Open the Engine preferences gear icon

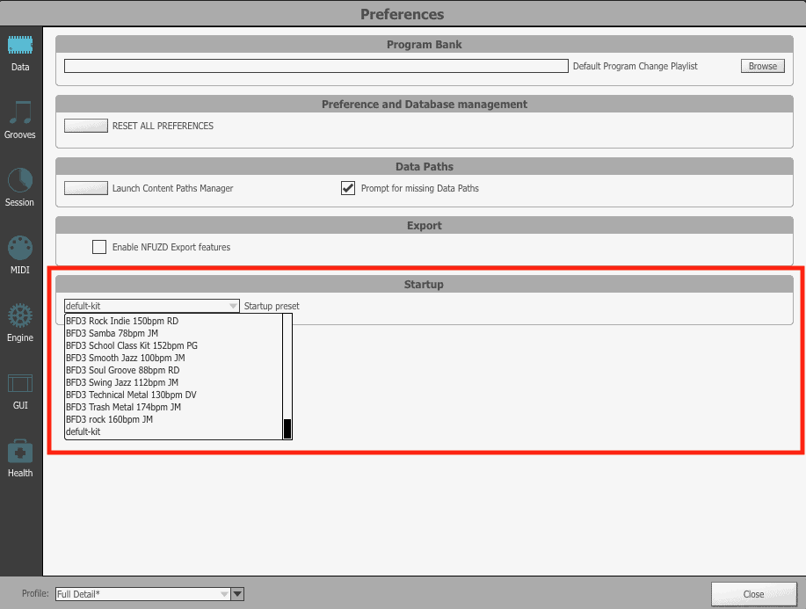(20, 315)
